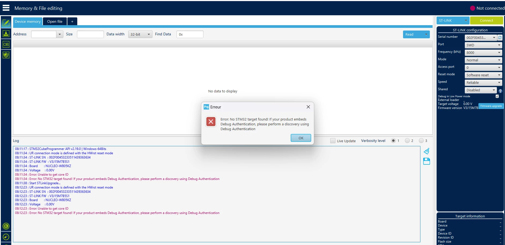Click the green Connect button
The width and height of the screenshot is (505, 245).
coord(486,20)
